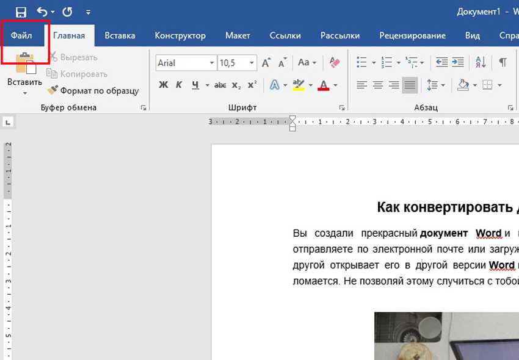Click the Копировать copy button

pos(77,74)
